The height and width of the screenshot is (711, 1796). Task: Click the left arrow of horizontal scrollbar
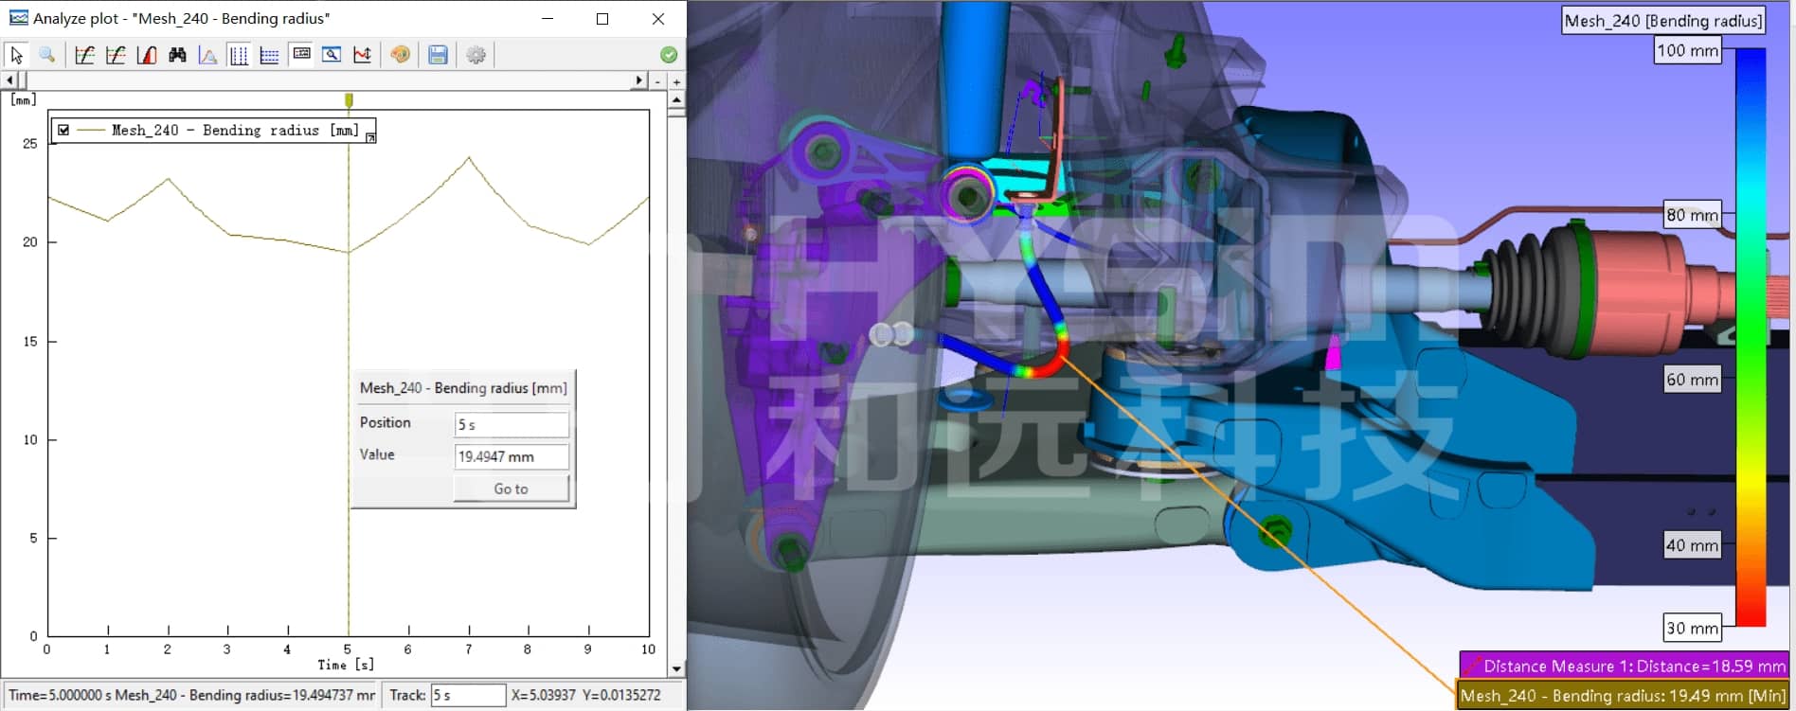click(x=9, y=81)
